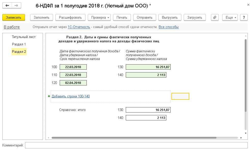Click the vertical scrollbar down arrow
250x150 pixels.
pyautogui.click(x=246, y=133)
